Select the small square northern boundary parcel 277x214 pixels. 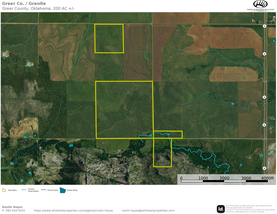(109, 38)
